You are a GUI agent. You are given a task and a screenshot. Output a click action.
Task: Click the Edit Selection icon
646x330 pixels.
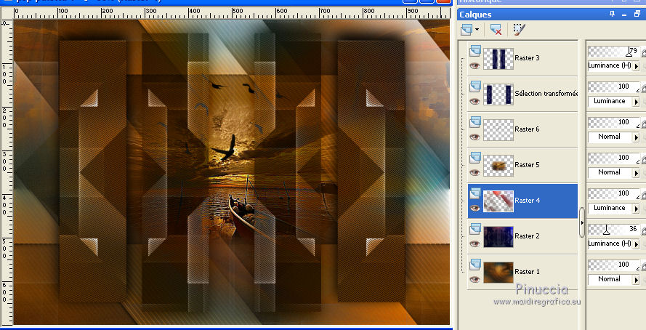click(x=519, y=30)
